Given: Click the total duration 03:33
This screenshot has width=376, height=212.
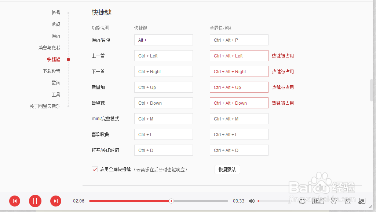Looking at the screenshot, I should (238, 201).
